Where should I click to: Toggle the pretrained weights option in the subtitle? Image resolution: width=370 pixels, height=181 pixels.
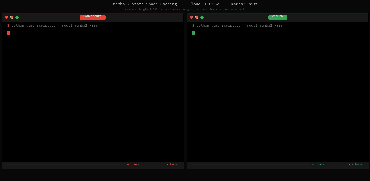(x=179, y=9)
